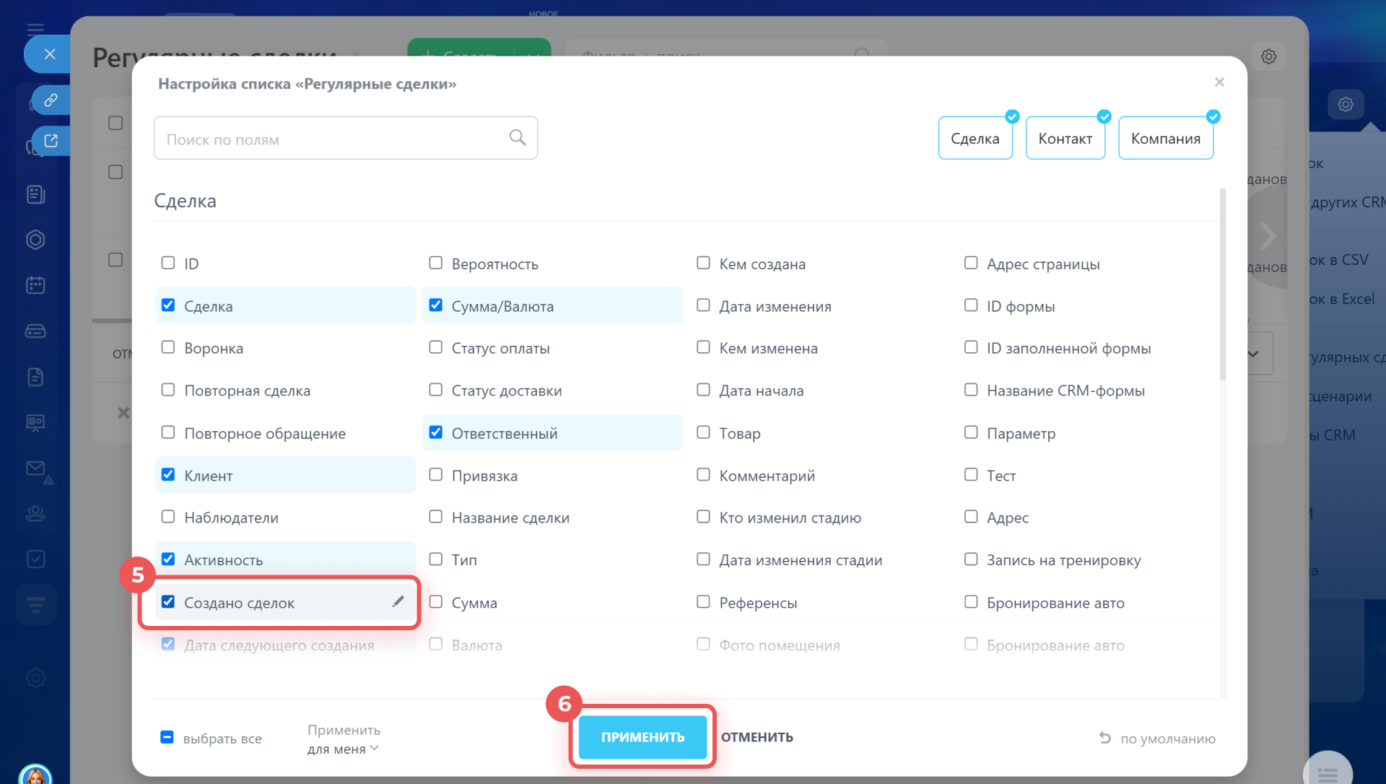Click the link icon in the left sidebar
Image resolution: width=1386 pixels, height=784 pixels.
click(51, 100)
